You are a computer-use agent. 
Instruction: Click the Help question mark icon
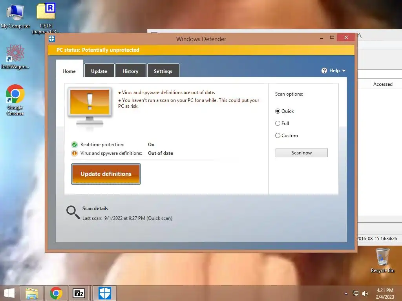tap(324, 71)
